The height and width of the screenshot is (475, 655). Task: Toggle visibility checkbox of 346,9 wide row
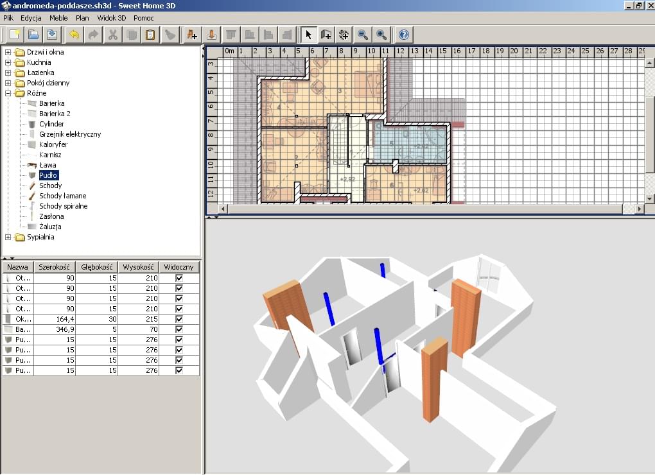tap(179, 329)
